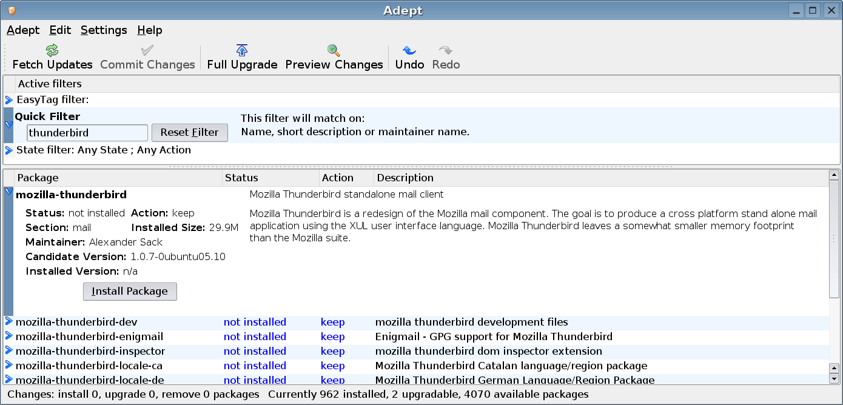Sort by the Package column header
This screenshot has height=405, width=843.
119,178
